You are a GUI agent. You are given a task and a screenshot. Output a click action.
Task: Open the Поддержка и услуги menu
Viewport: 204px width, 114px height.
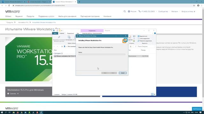(46, 16)
